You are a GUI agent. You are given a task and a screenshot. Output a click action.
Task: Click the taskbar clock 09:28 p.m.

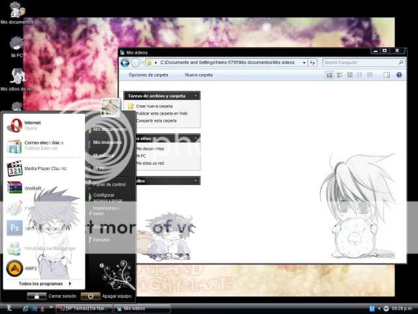pos(402,309)
